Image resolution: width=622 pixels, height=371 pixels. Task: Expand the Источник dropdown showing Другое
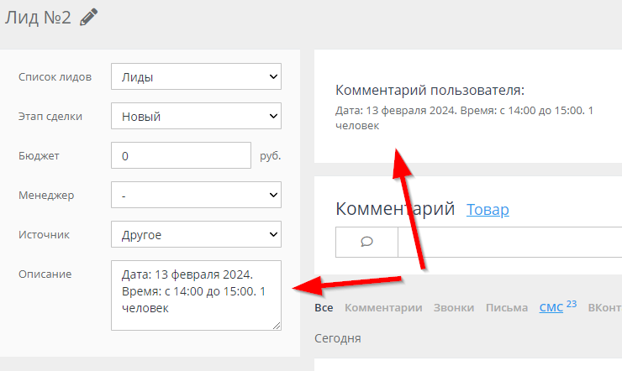[x=196, y=235]
